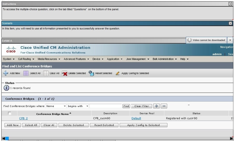Screen dimensions: 235x142
Task: Click the Cisco logo
Action: pos(11,50)
